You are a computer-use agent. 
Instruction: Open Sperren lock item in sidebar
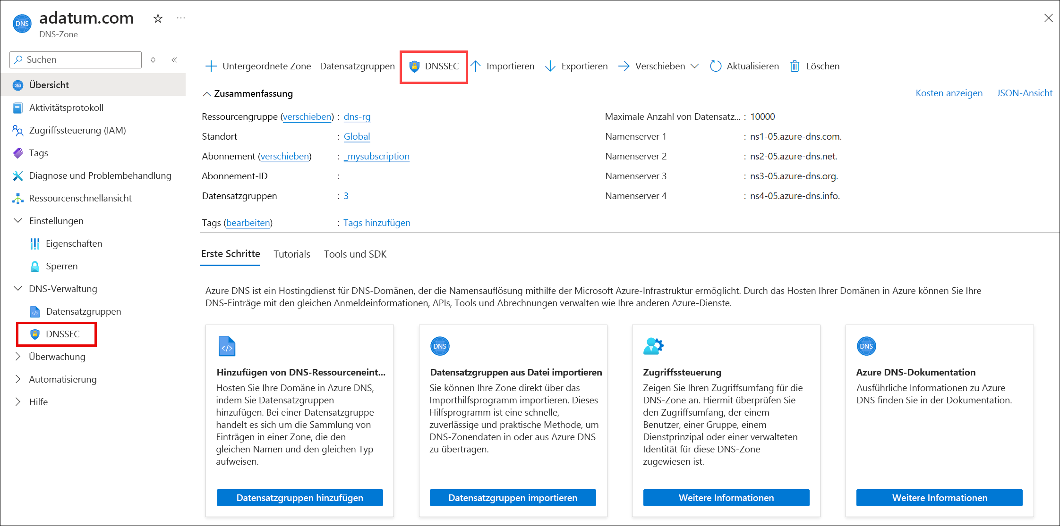61,266
